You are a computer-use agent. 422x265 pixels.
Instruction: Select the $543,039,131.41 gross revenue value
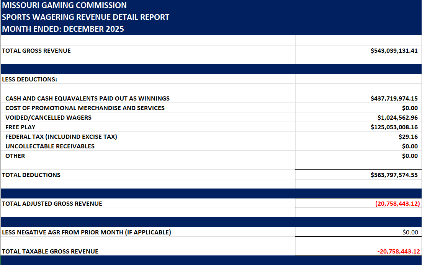(x=394, y=50)
